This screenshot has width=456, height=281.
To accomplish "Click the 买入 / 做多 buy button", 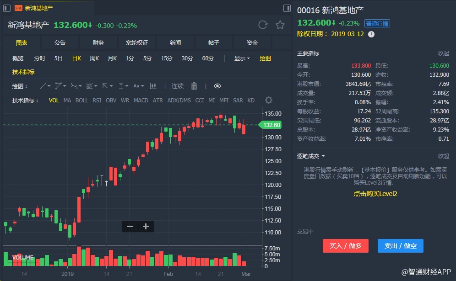I will 346,246.
